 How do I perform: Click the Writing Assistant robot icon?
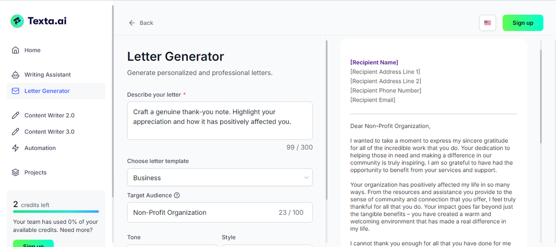(x=16, y=75)
